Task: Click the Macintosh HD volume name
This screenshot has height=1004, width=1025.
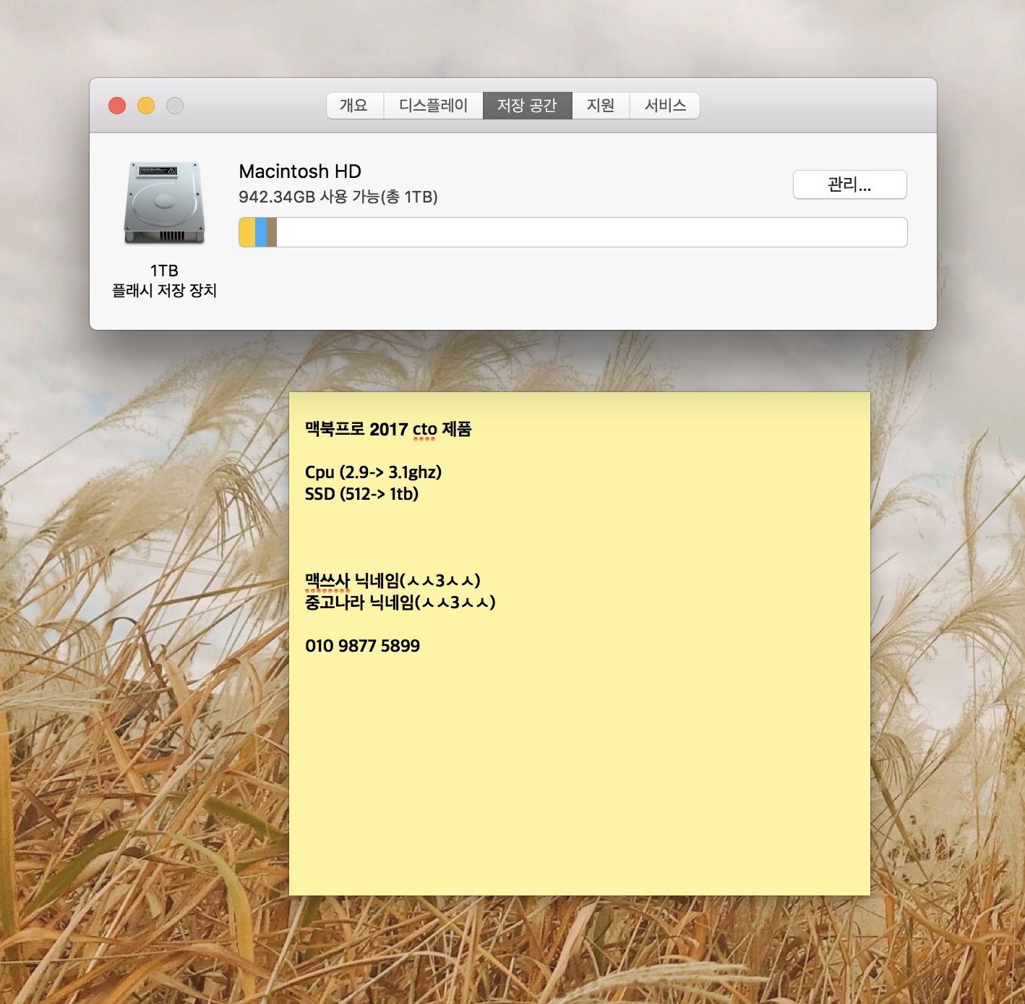Action: click(x=300, y=171)
